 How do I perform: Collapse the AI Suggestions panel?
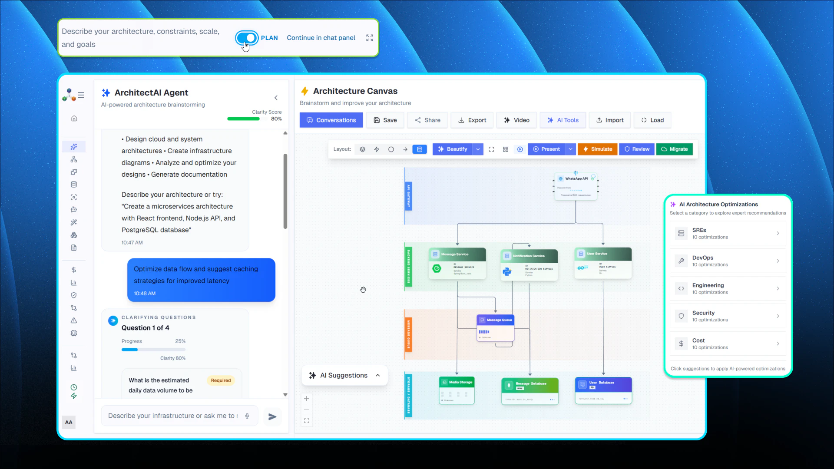[x=377, y=375]
